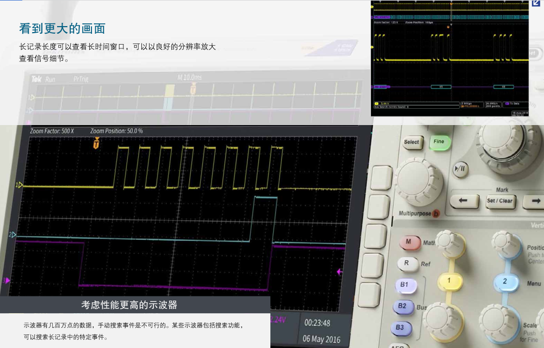Image resolution: width=544 pixels, height=348 pixels.
Task: Click the Mark left arrow button
Action: tap(464, 201)
